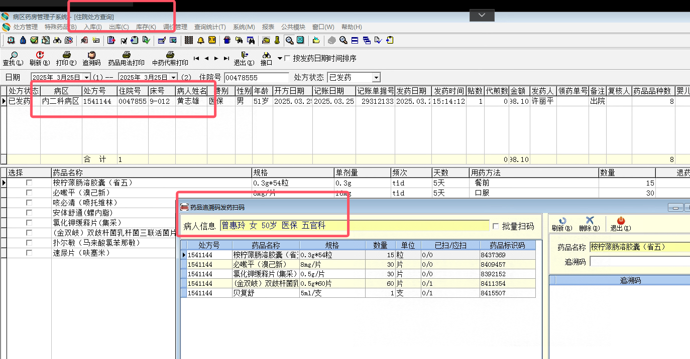
Task: Open dropdown arrow next to 接口
Action: pos(280,58)
